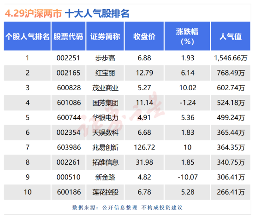Viewport: 255px width, 219px height.
Task: Click change percent 1.85
Action: (188, 162)
